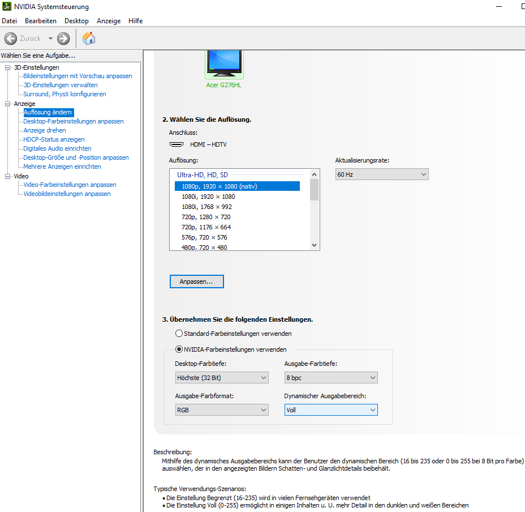Open the Bearbeiten menu
This screenshot has width=525, height=512.
[41, 21]
